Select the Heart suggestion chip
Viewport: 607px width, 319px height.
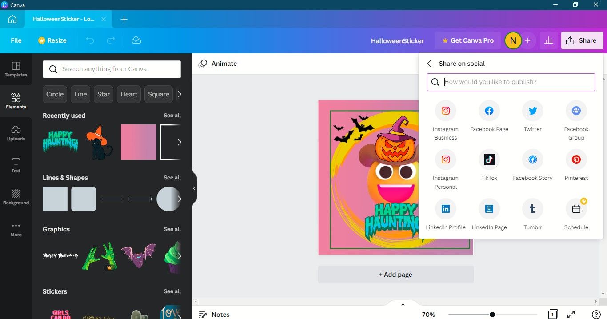(x=129, y=94)
